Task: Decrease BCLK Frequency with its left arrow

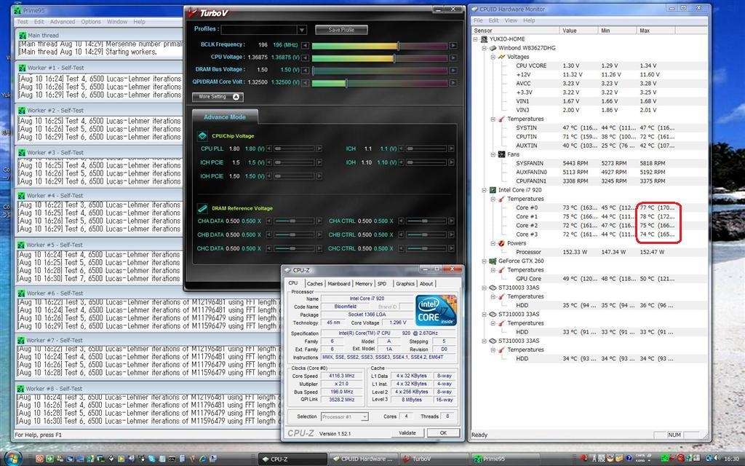Action: tap(305, 46)
